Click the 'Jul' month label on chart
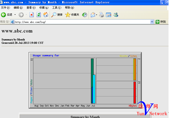 (x=93, y=106)
